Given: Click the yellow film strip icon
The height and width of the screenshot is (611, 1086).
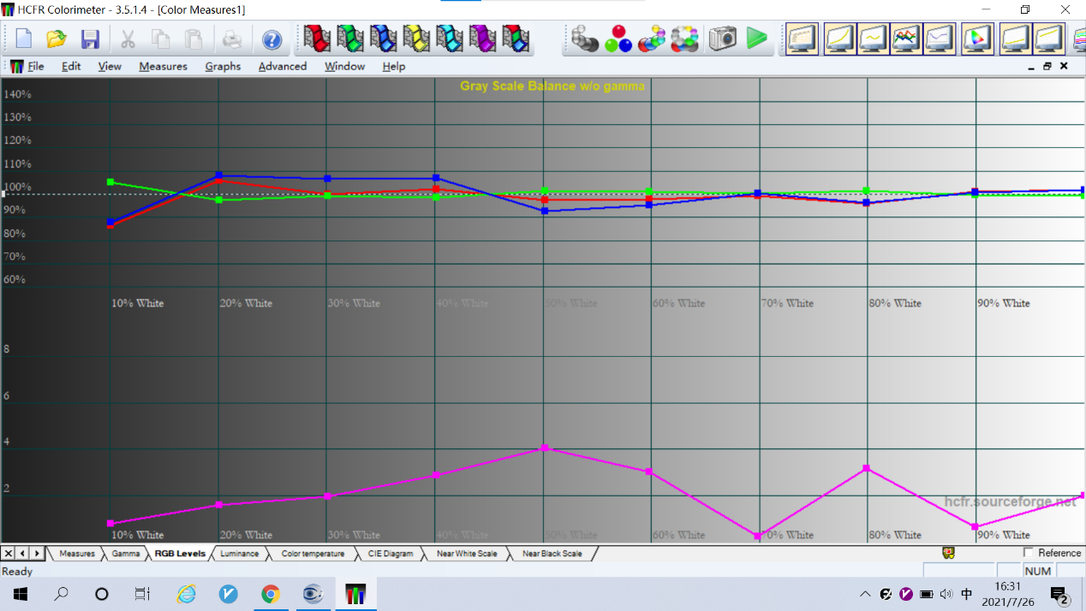Looking at the screenshot, I should tap(416, 39).
